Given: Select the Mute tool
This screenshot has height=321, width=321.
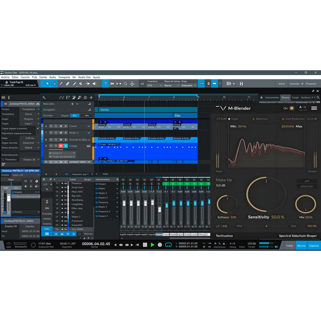Looking at the screenshot, I should coord(81,83).
